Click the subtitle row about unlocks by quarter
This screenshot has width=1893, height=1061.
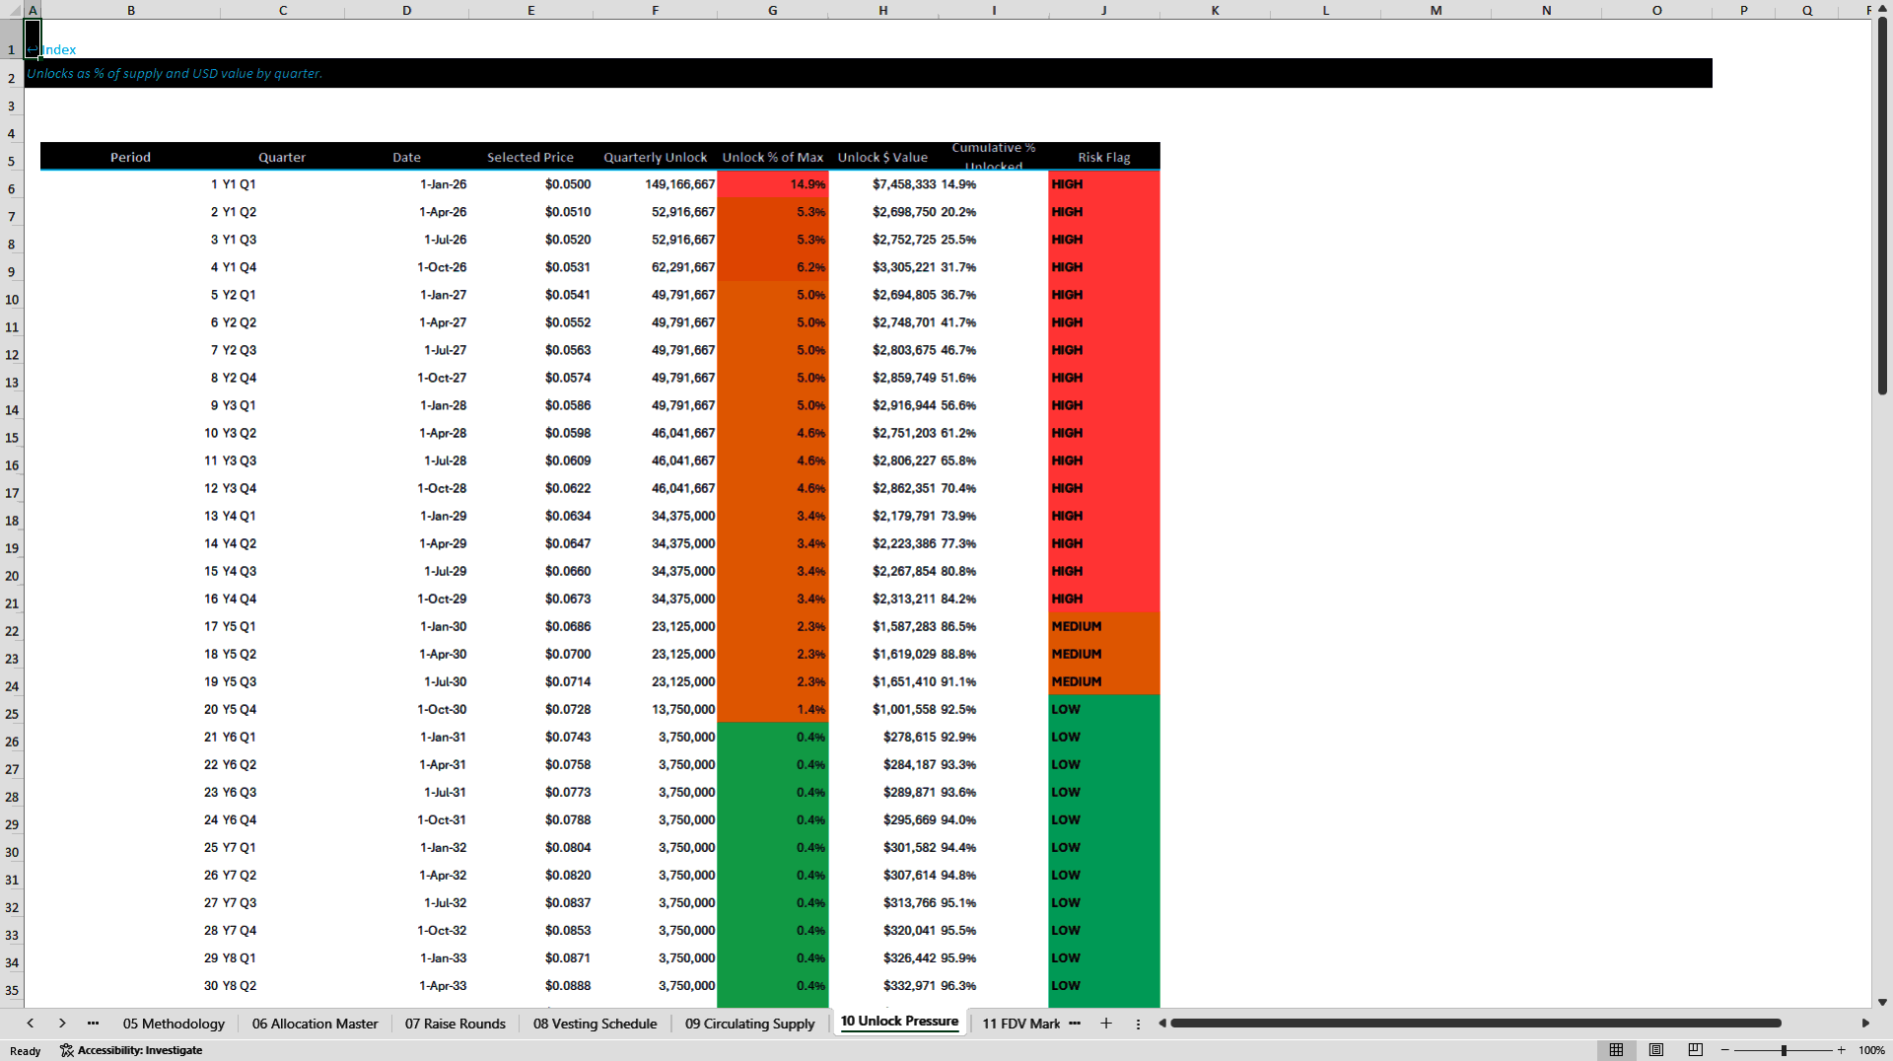pyautogui.click(x=869, y=73)
